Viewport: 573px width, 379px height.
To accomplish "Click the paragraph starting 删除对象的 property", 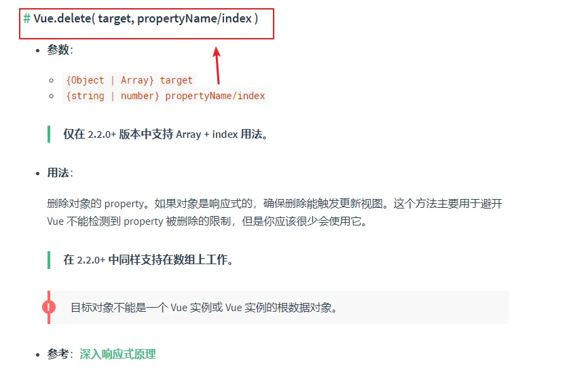I will click(x=275, y=212).
